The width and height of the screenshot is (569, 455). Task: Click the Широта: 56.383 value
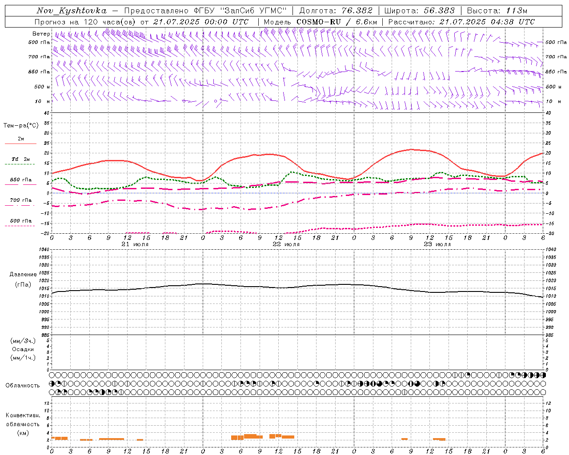coord(419,11)
